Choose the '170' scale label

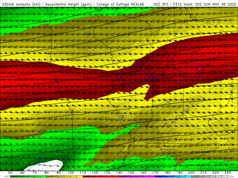click(155, 173)
